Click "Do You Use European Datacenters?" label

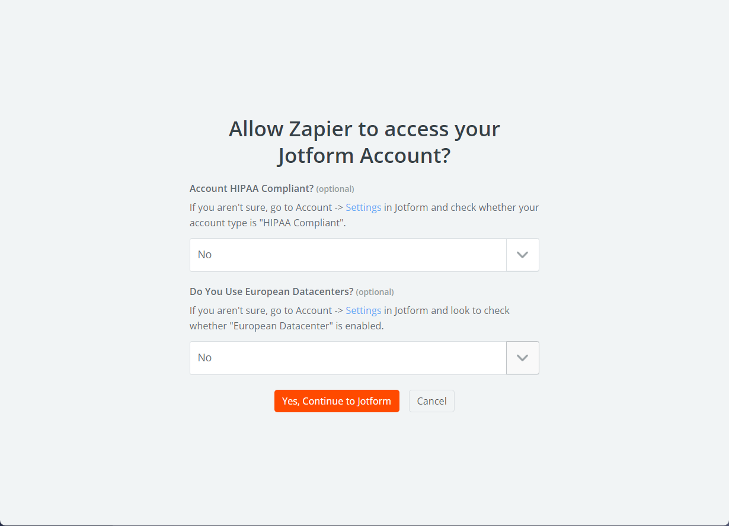271,291
